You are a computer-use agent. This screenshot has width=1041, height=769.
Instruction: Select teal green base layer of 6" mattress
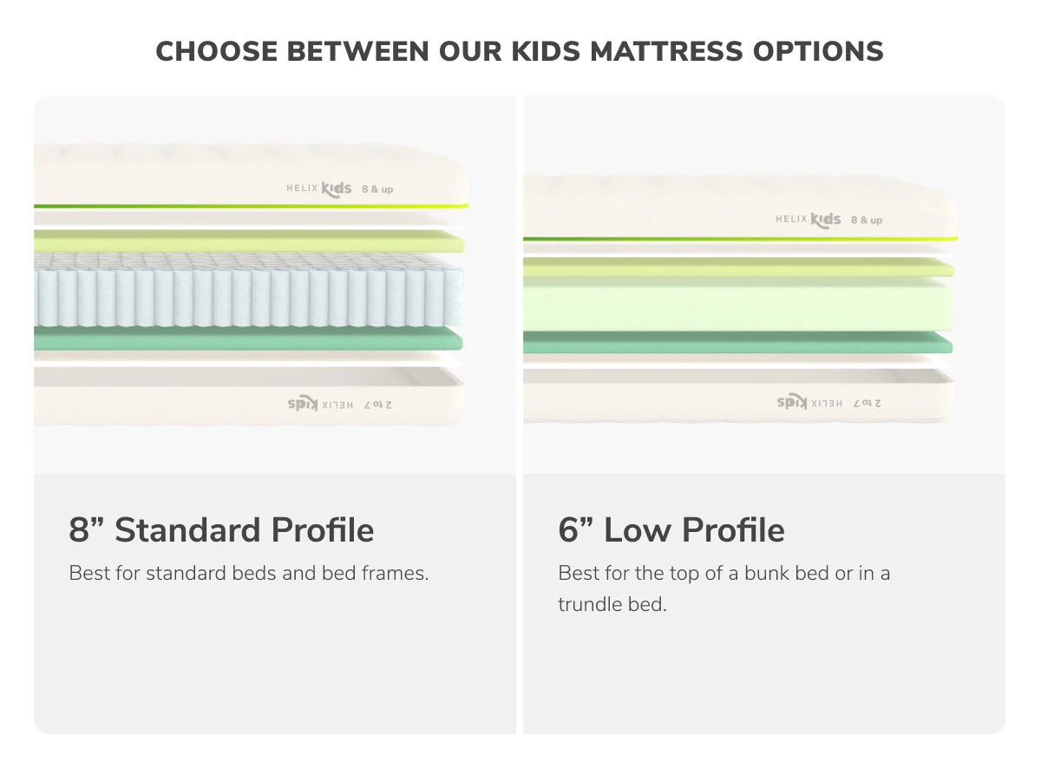click(737, 342)
